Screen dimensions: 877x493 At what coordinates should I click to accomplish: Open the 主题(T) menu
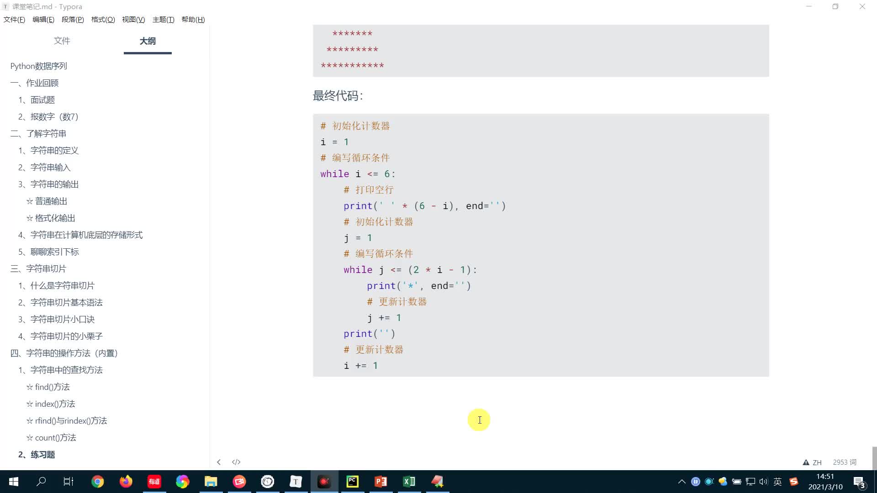click(163, 20)
